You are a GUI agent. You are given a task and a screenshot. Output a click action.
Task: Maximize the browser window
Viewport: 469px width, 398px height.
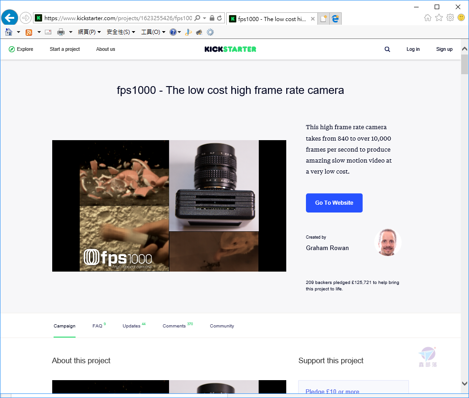coord(437,7)
